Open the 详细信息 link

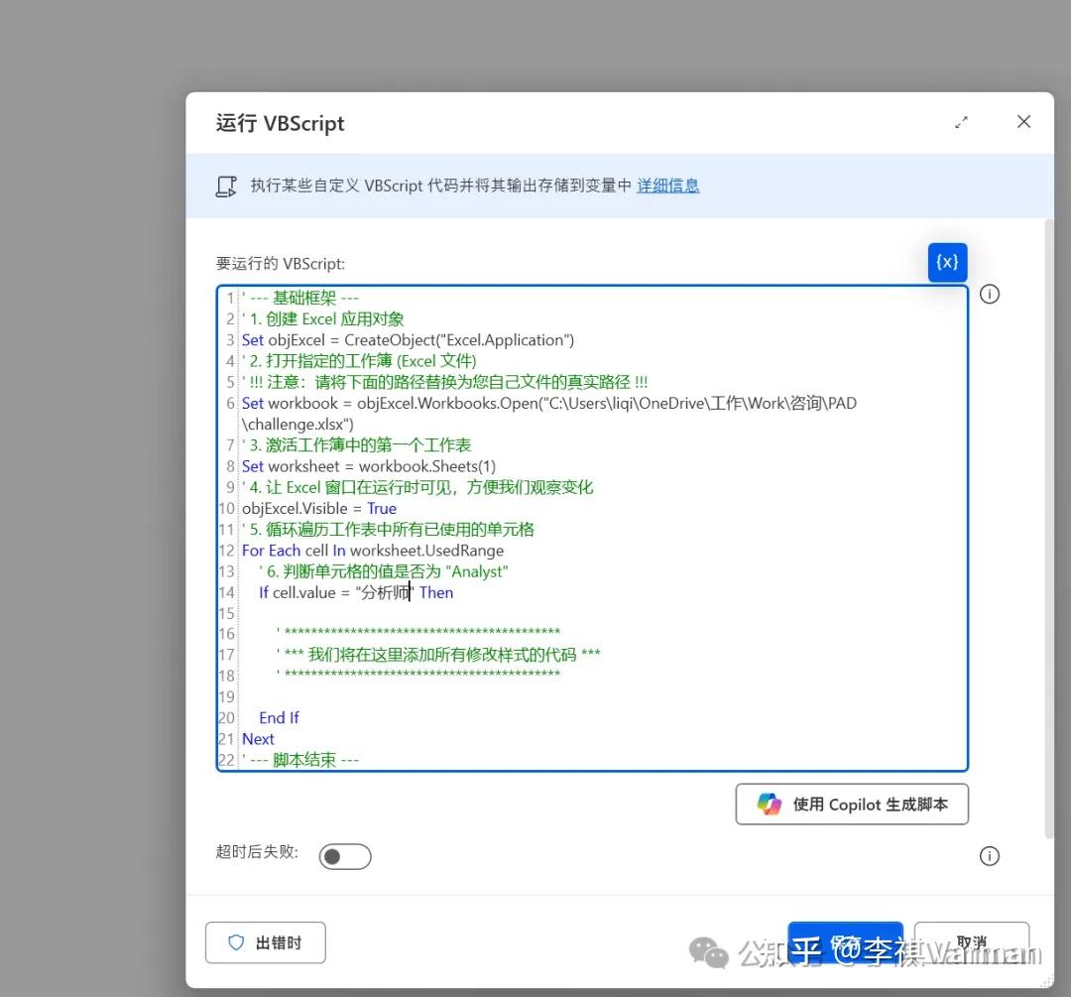pos(667,186)
